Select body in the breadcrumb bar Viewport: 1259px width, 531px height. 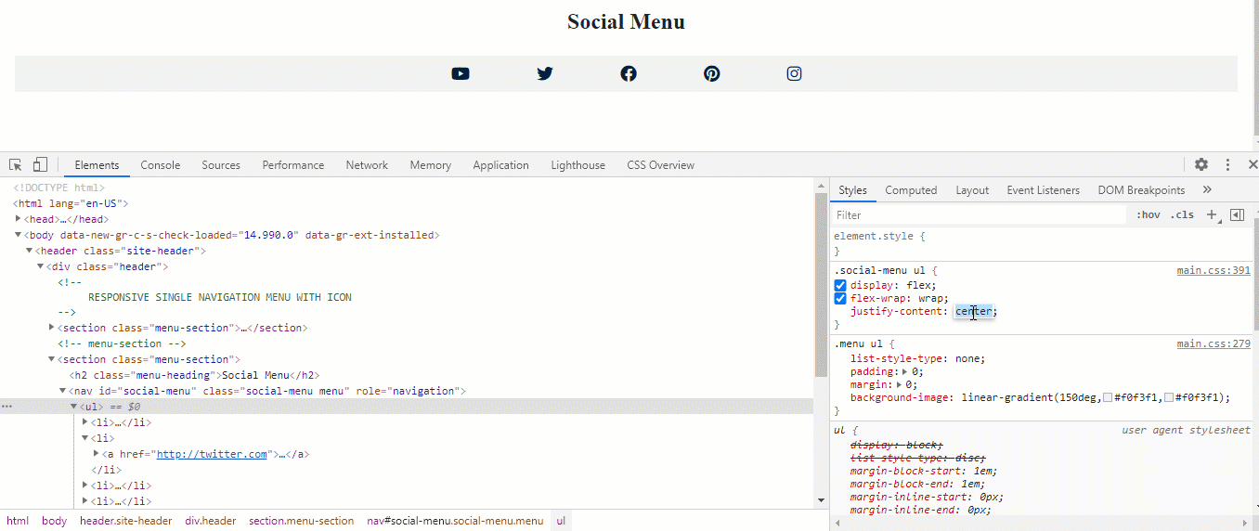(x=55, y=521)
